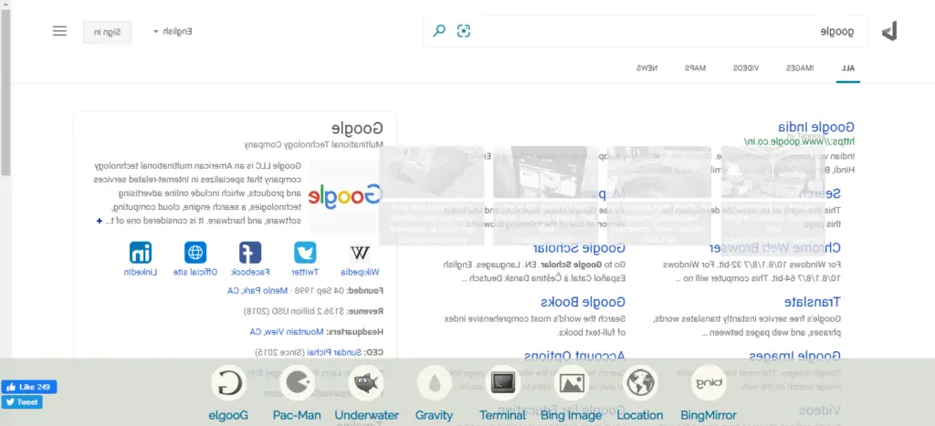Click the Sundar Pichai link
935x426 pixels.
[333, 352]
